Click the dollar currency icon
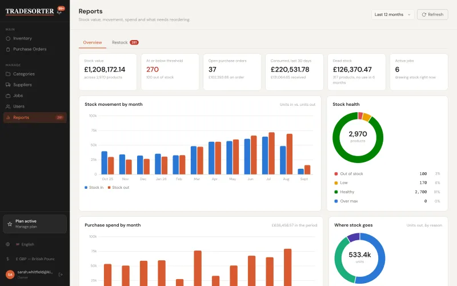457x286 pixels. (x=8, y=259)
